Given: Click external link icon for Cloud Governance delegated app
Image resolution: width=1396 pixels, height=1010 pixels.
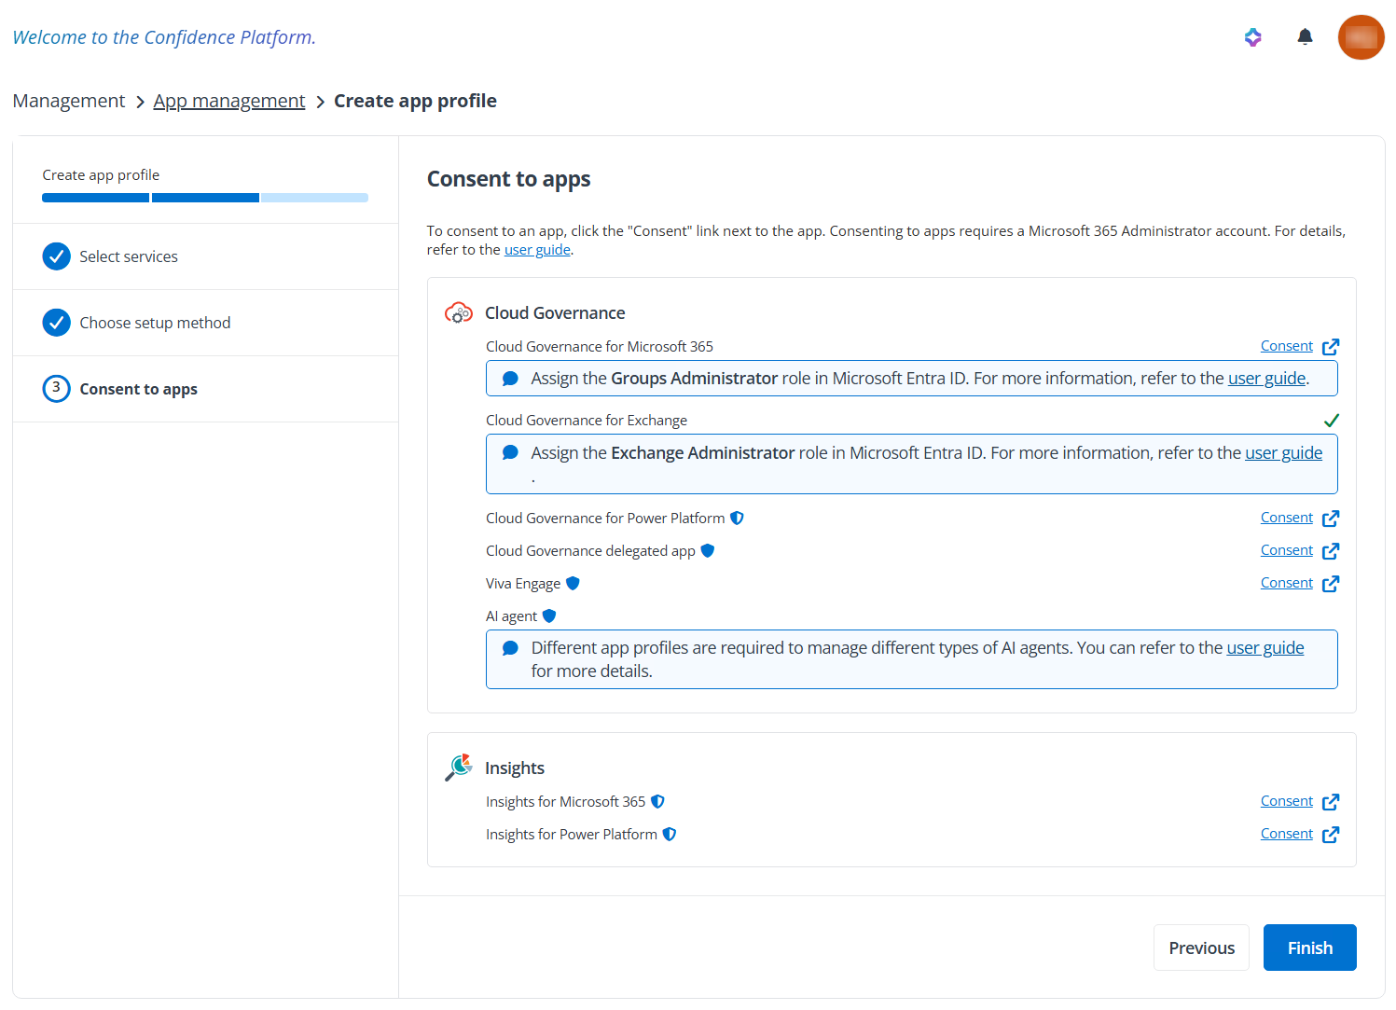Looking at the screenshot, I should tap(1331, 551).
